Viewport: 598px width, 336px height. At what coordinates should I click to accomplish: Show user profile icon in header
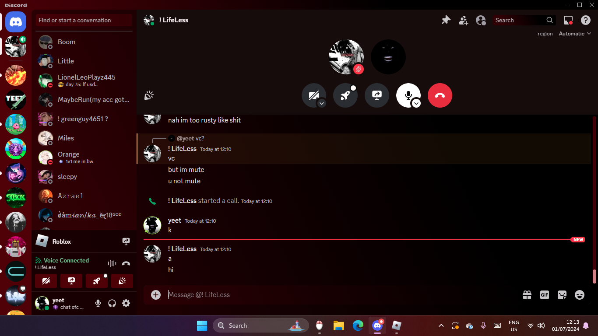click(481, 20)
